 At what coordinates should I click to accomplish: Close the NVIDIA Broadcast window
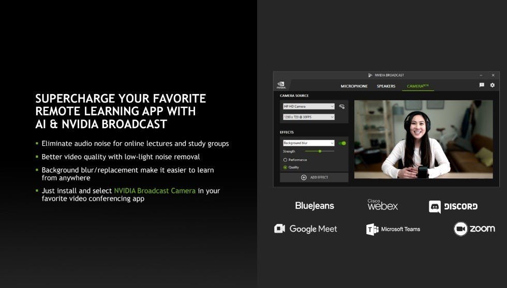[x=493, y=75]
